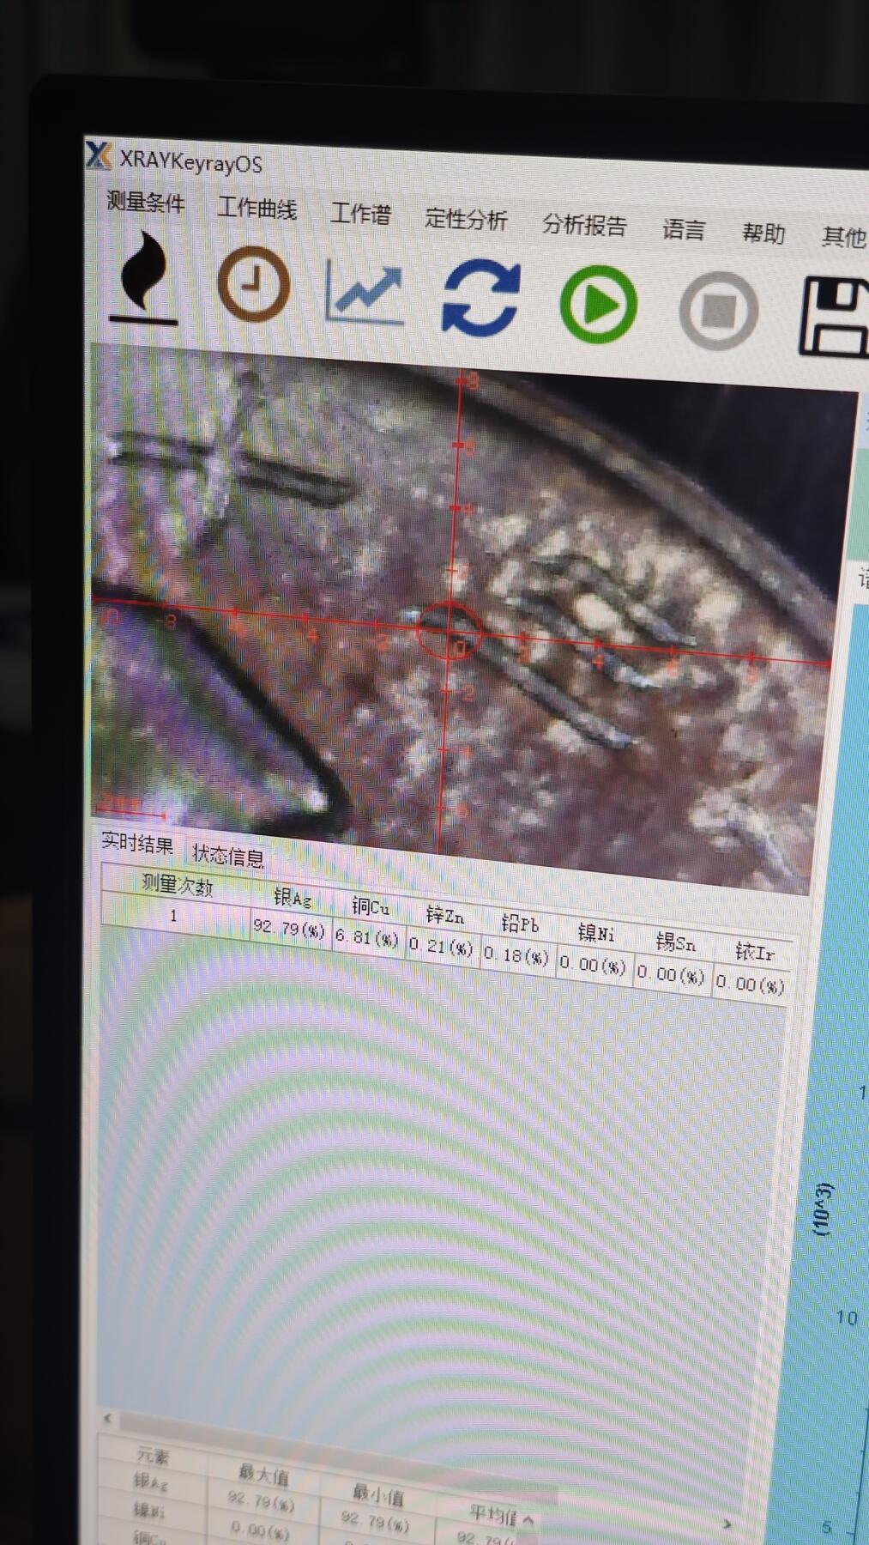The height and width of the screenshot is (1545, 869).
Task: Click the XRAYKeyrayOS app logo icon
Action: click(x=99, y=155)
